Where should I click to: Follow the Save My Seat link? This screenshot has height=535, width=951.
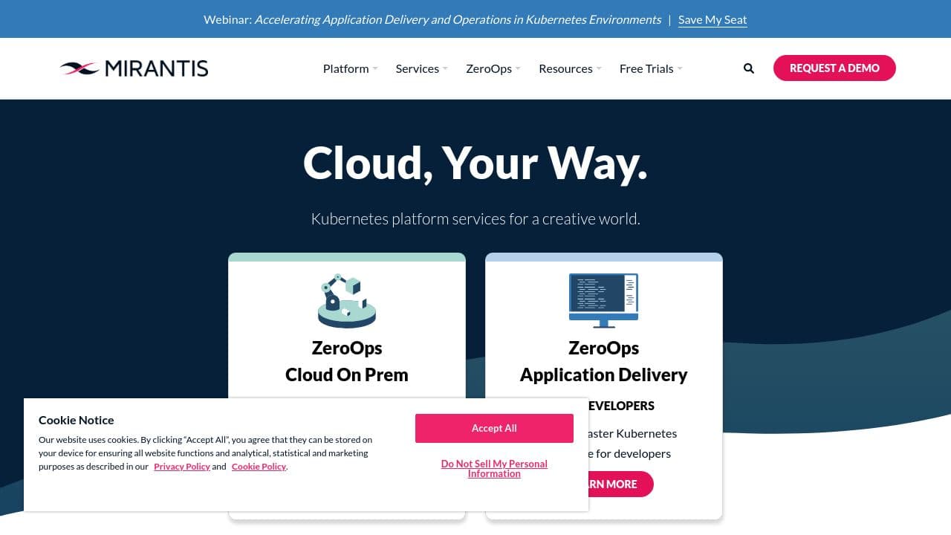pos(713,19)
